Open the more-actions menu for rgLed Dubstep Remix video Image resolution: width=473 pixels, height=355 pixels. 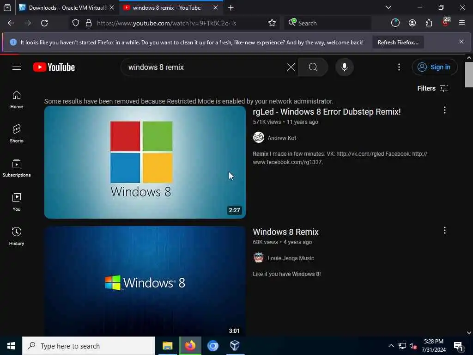[445, 110]
